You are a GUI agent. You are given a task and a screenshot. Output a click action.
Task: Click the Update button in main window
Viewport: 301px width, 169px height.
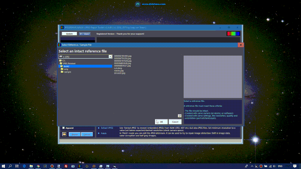tap(69, 34)
